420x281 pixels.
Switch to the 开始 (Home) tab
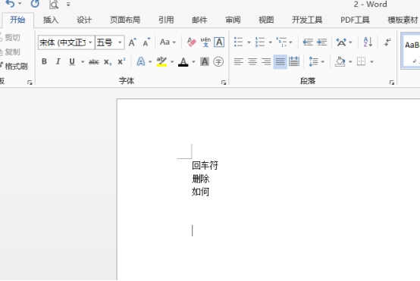tap(17, 20)
